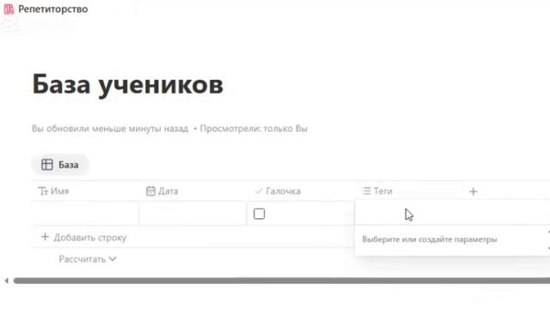Click the left arrow of horizontal scrollbar

(6, 281)
